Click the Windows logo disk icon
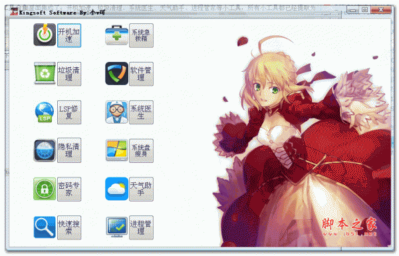Image resolution: width=399 pixels, height=256 pixels. click(x=116, y=150)
